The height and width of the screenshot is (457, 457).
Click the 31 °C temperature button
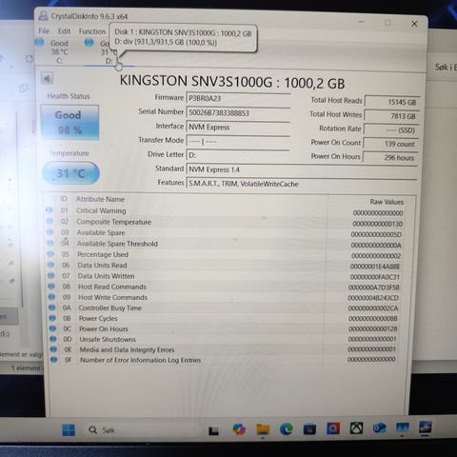point(70,173)
